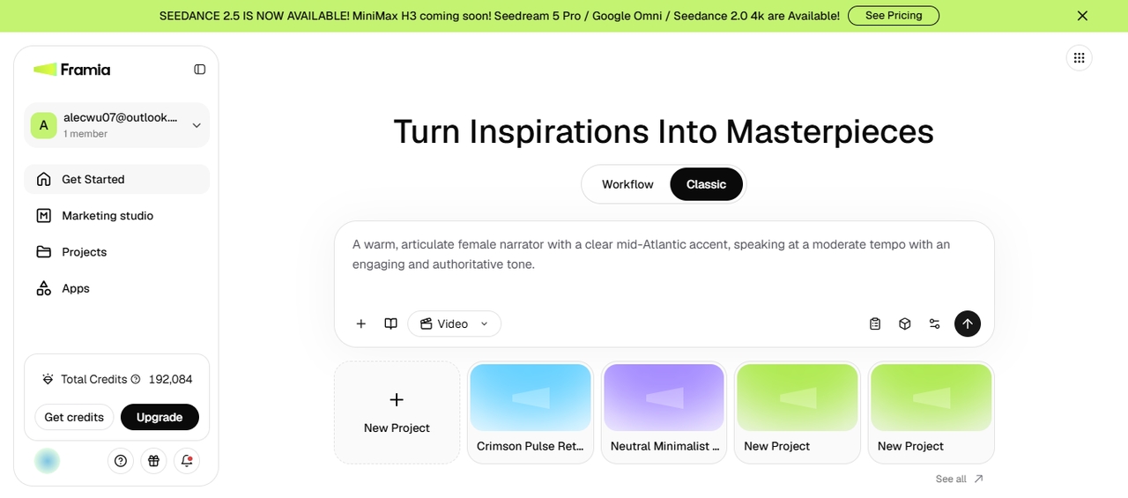Submit prompt with the arrow send button
Image resolution: width=1128 pixels, height=498 pixels.
tap(968, 323)
